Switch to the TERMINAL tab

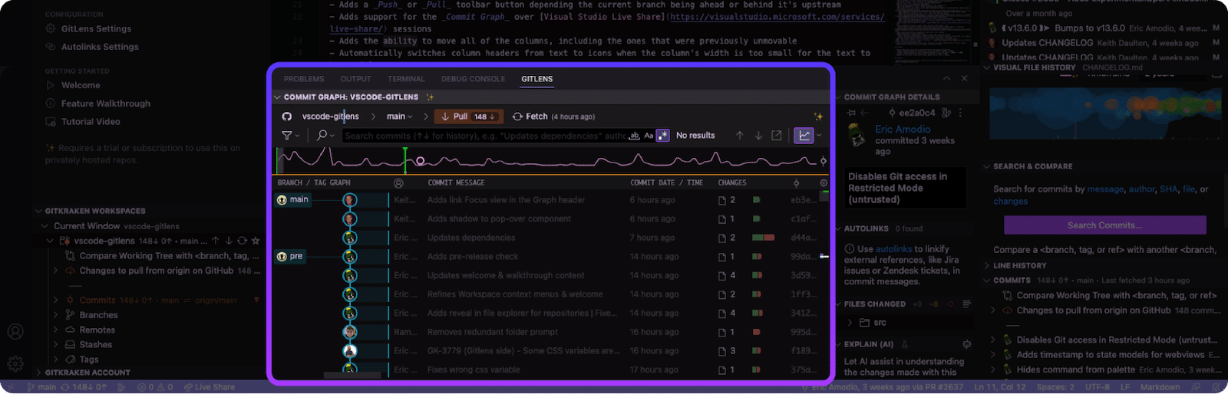click(406, 79)
